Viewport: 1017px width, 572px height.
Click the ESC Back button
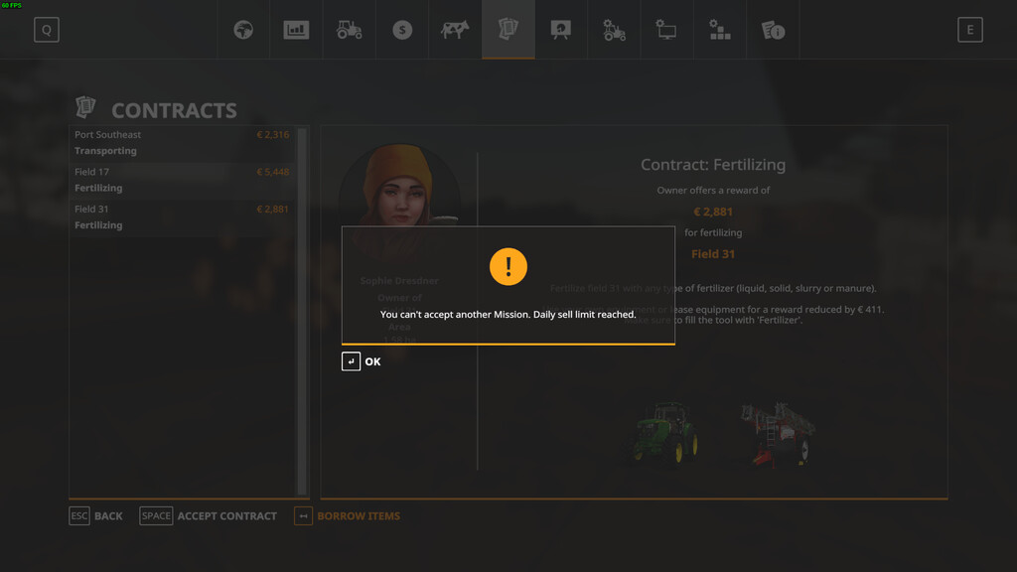click(96, 516)
